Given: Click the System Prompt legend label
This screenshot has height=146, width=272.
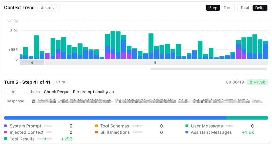Looking at the screenshot, I should pyautogui.click(x=25, y=126).
